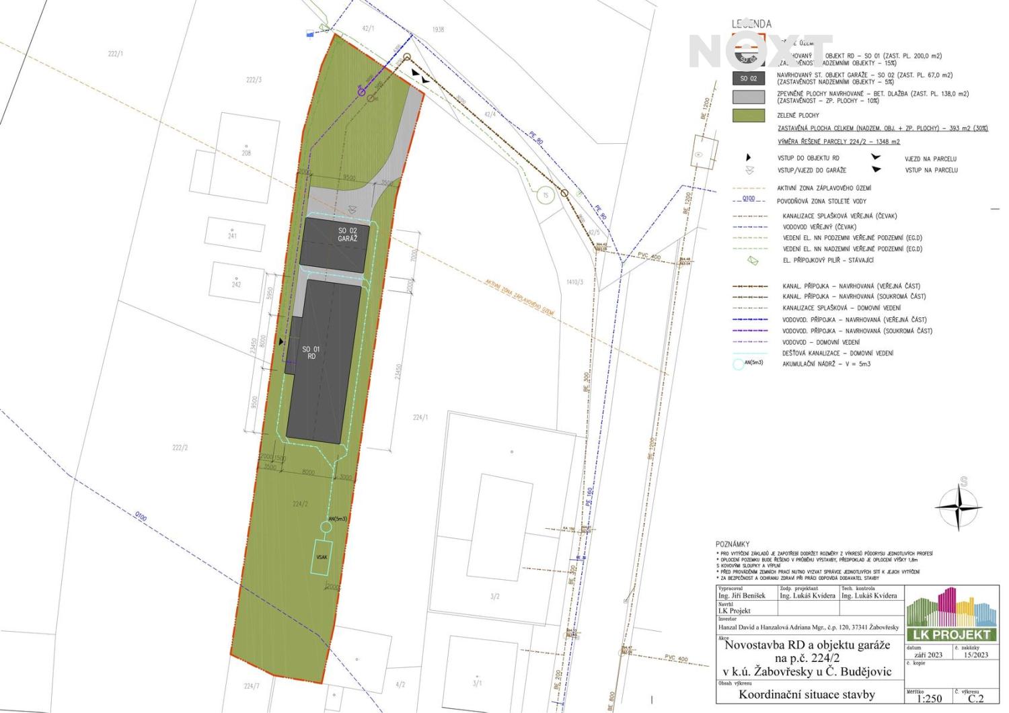Click the 'El. přípojkový pilíř' legend symbol
Viewport: 1009px width, 713px height.
(753, 260)
